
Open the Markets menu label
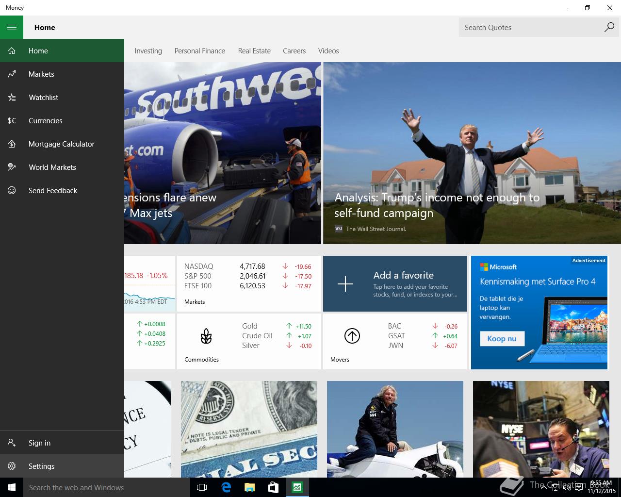pyautogui.click(x=41, y=74)
